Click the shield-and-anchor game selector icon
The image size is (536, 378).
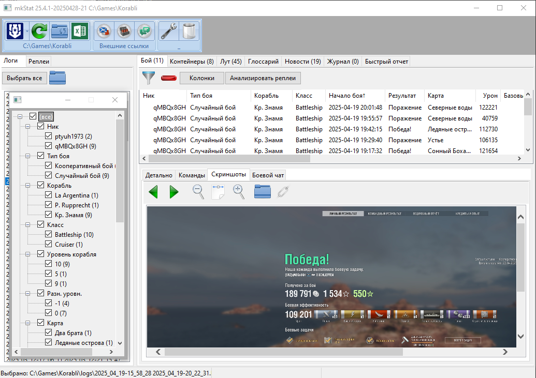(15, 31)
